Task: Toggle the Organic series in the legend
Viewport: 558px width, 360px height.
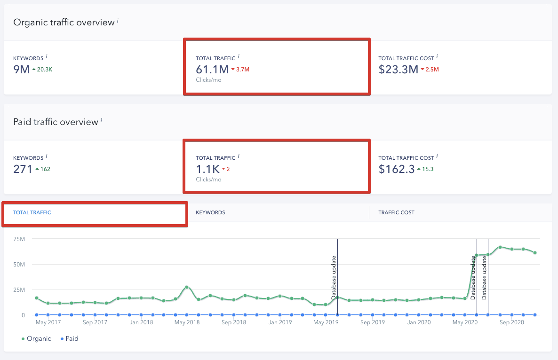Action: [36, 339]
